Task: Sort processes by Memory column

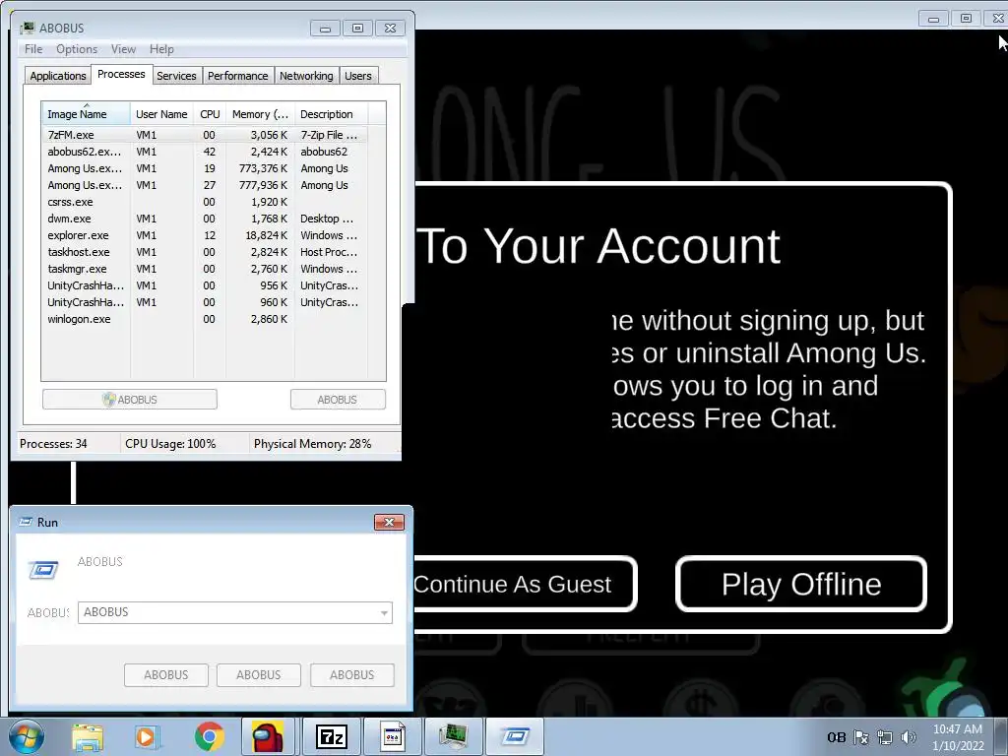Action: (x=260, y=114)
